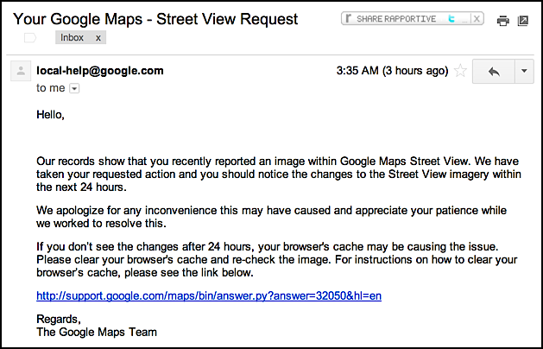This screenshot has height=349, width=543.
Task: Click paragraph beginning 'If you don't see'
Action: tap(277, 260)
